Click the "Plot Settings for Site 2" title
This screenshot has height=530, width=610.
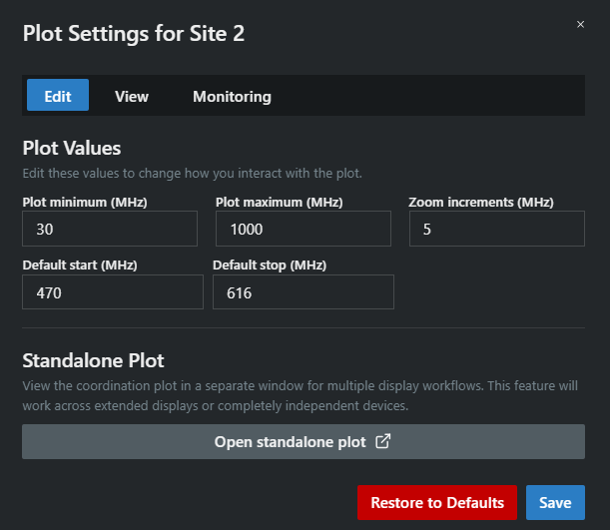(x=134, y=33)
